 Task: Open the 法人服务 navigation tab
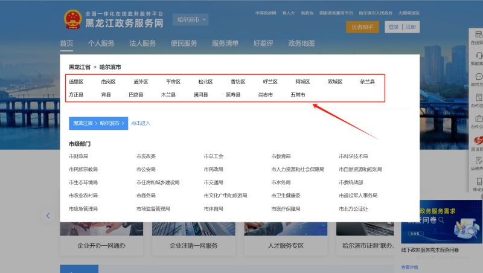click(x=142, y=43)
